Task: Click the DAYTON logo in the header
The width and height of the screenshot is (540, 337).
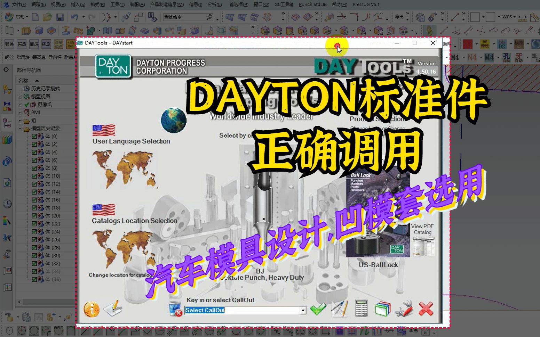Action: click(113, 66)
